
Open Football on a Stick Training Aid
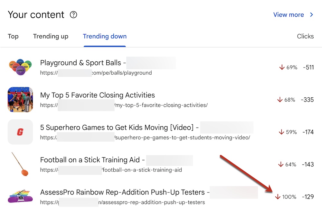pyautogui.click(x=90, y=160)
